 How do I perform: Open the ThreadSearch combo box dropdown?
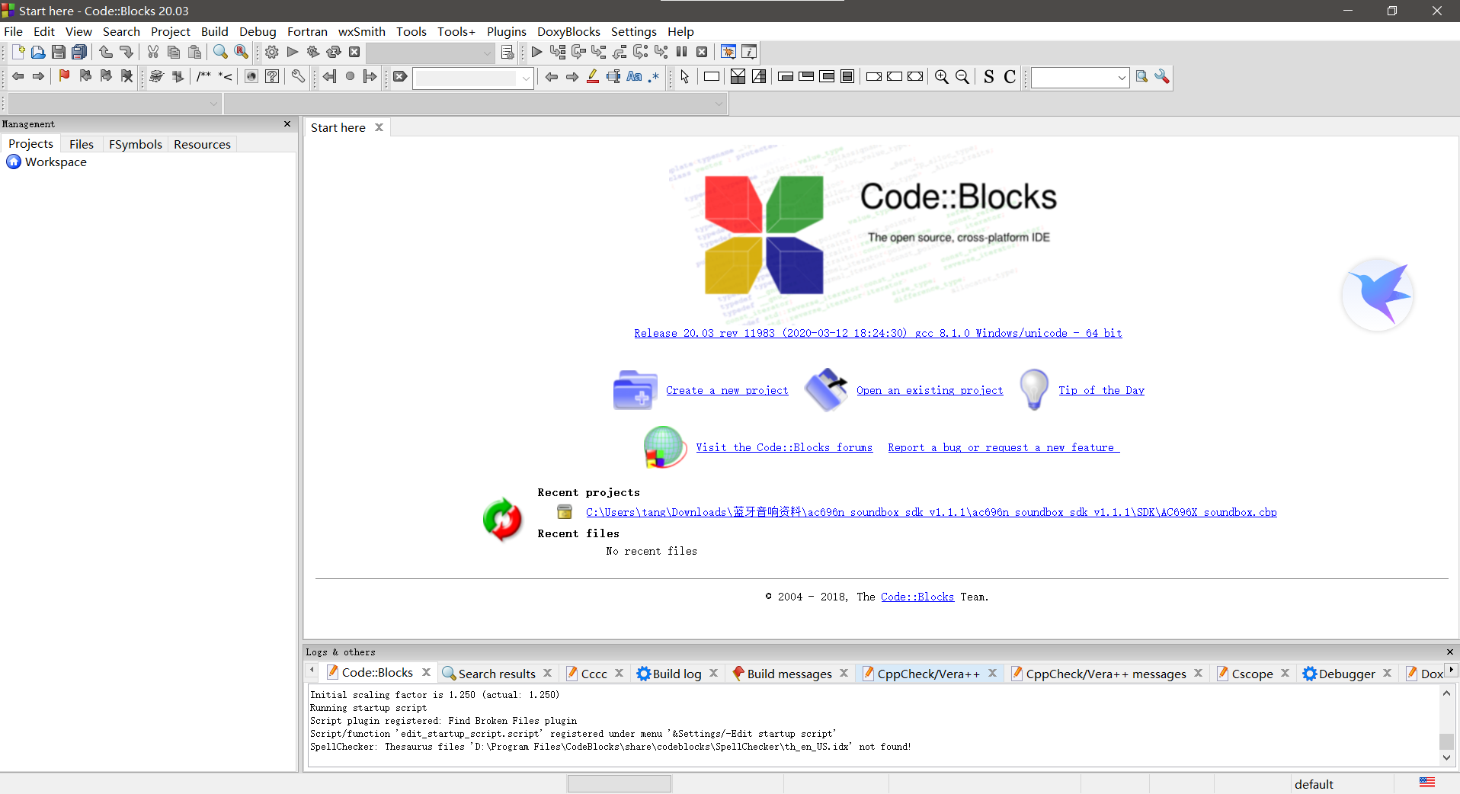pyautogui.click(x=1122, y=78)
